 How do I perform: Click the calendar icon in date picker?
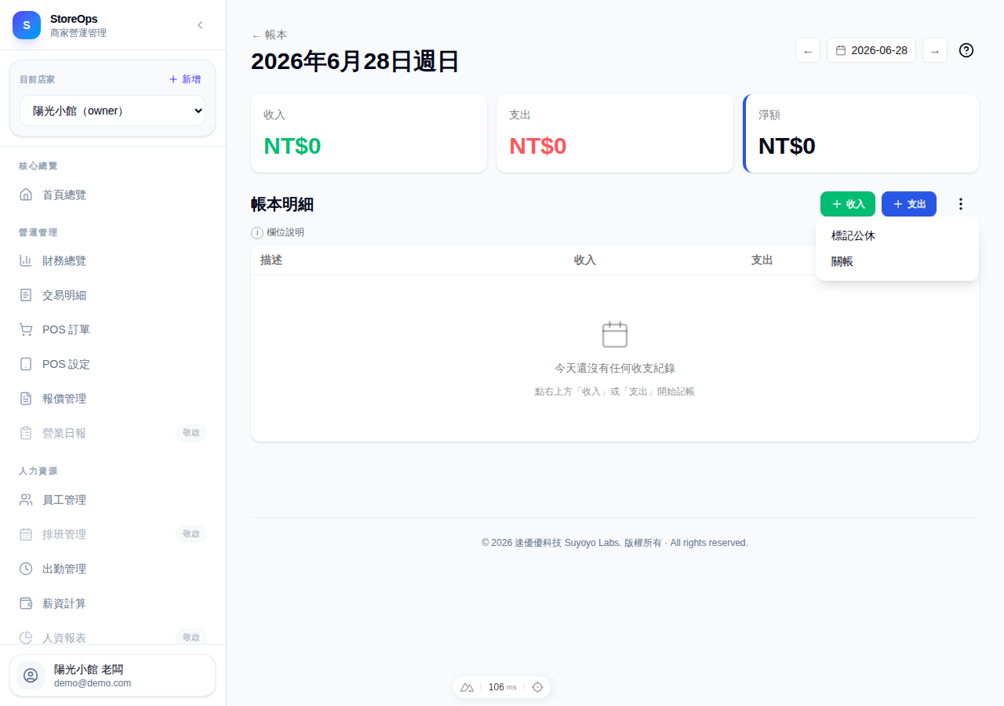click(x=841, y=50)
